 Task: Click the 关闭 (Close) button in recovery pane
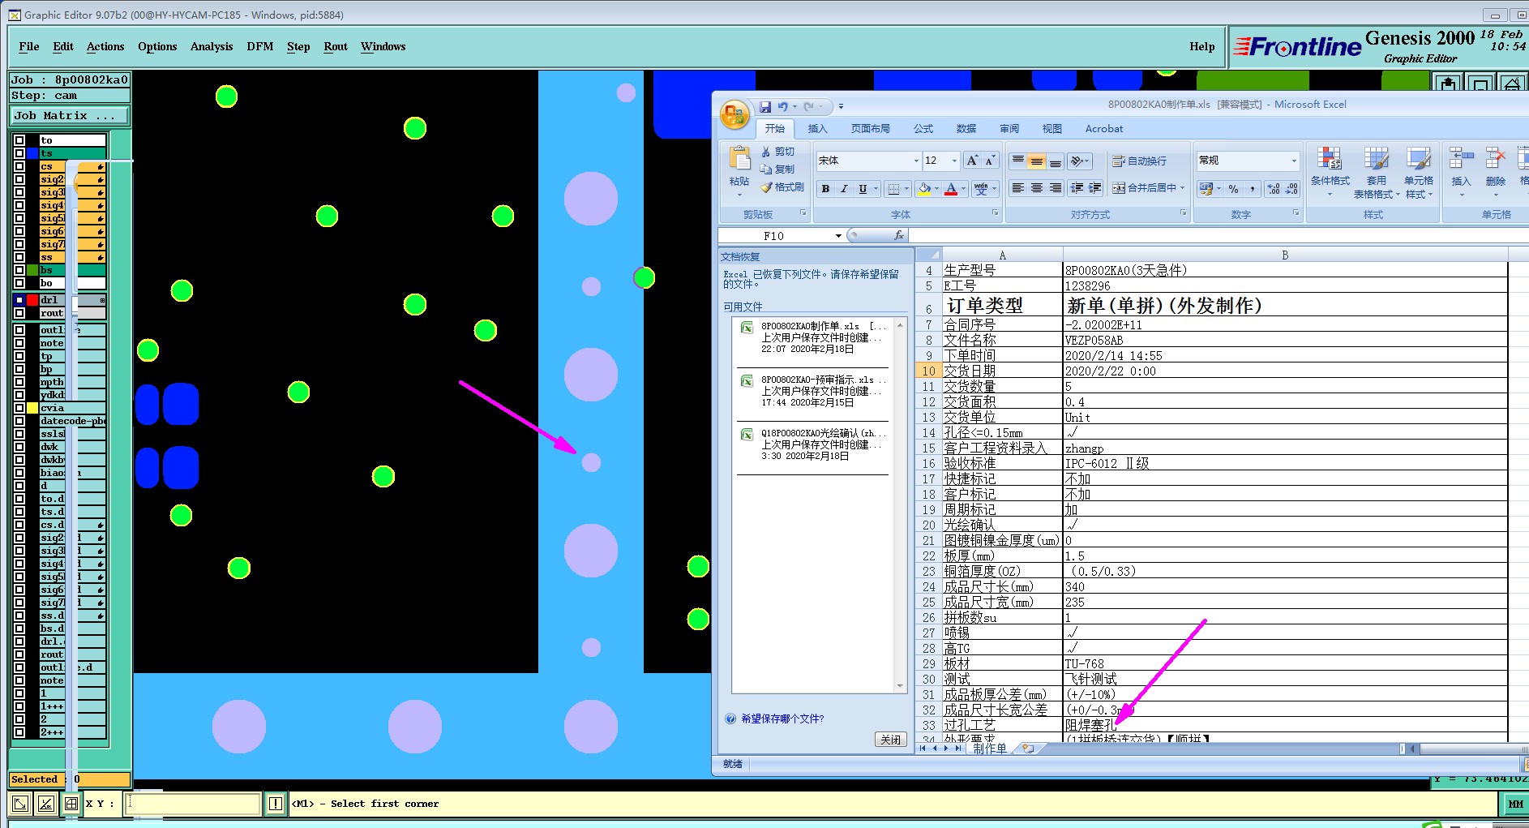(890, 740)
